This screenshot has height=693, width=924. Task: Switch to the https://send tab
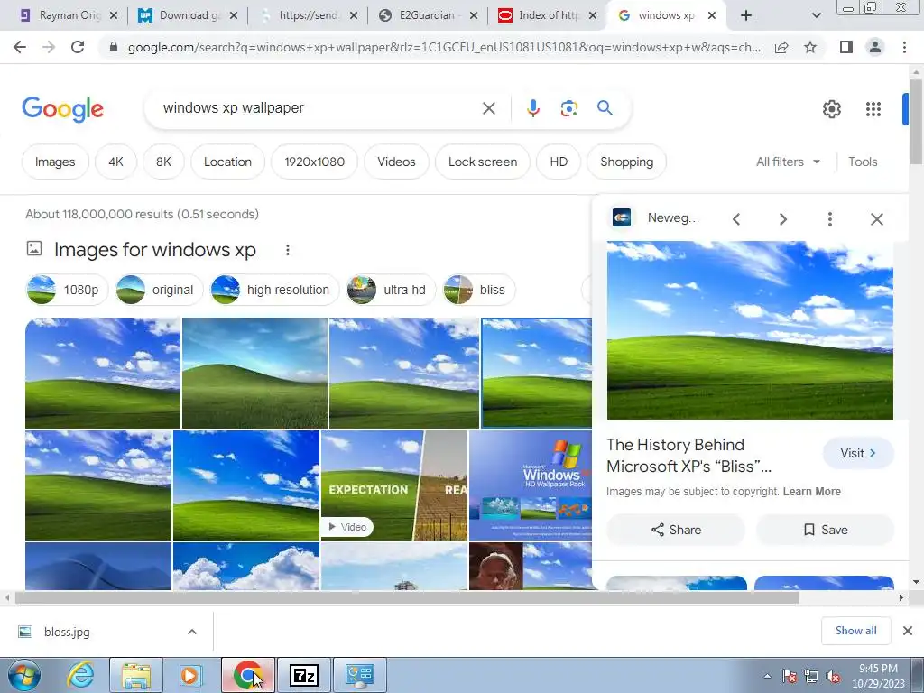(x=309, y=15)
